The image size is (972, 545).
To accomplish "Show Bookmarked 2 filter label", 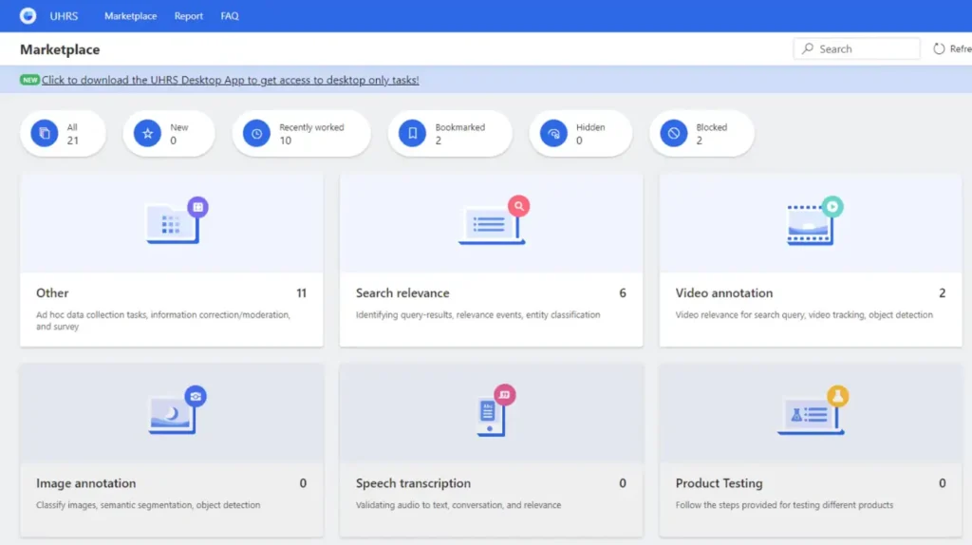I will (x=460, y=134).
